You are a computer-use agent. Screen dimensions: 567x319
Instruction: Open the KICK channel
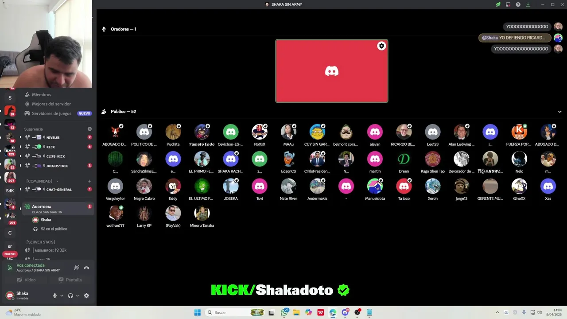(58, 147)
